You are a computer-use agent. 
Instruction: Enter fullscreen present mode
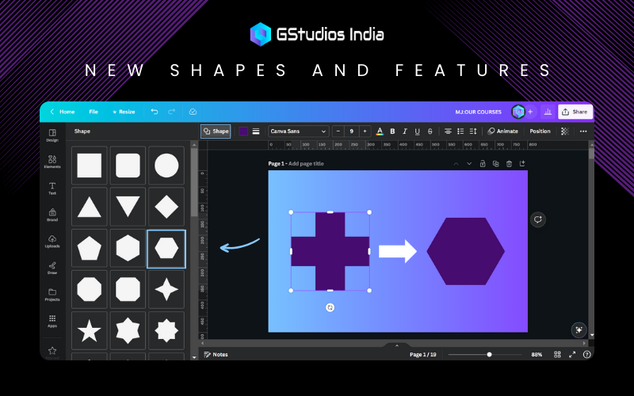click(x=572, y=354)
